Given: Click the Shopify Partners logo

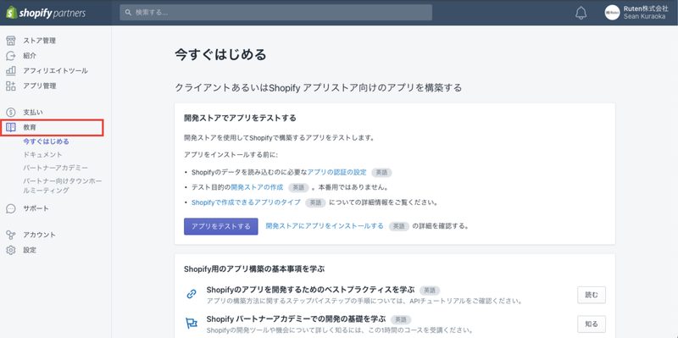Looking at the screenshot, I should 46,13.
